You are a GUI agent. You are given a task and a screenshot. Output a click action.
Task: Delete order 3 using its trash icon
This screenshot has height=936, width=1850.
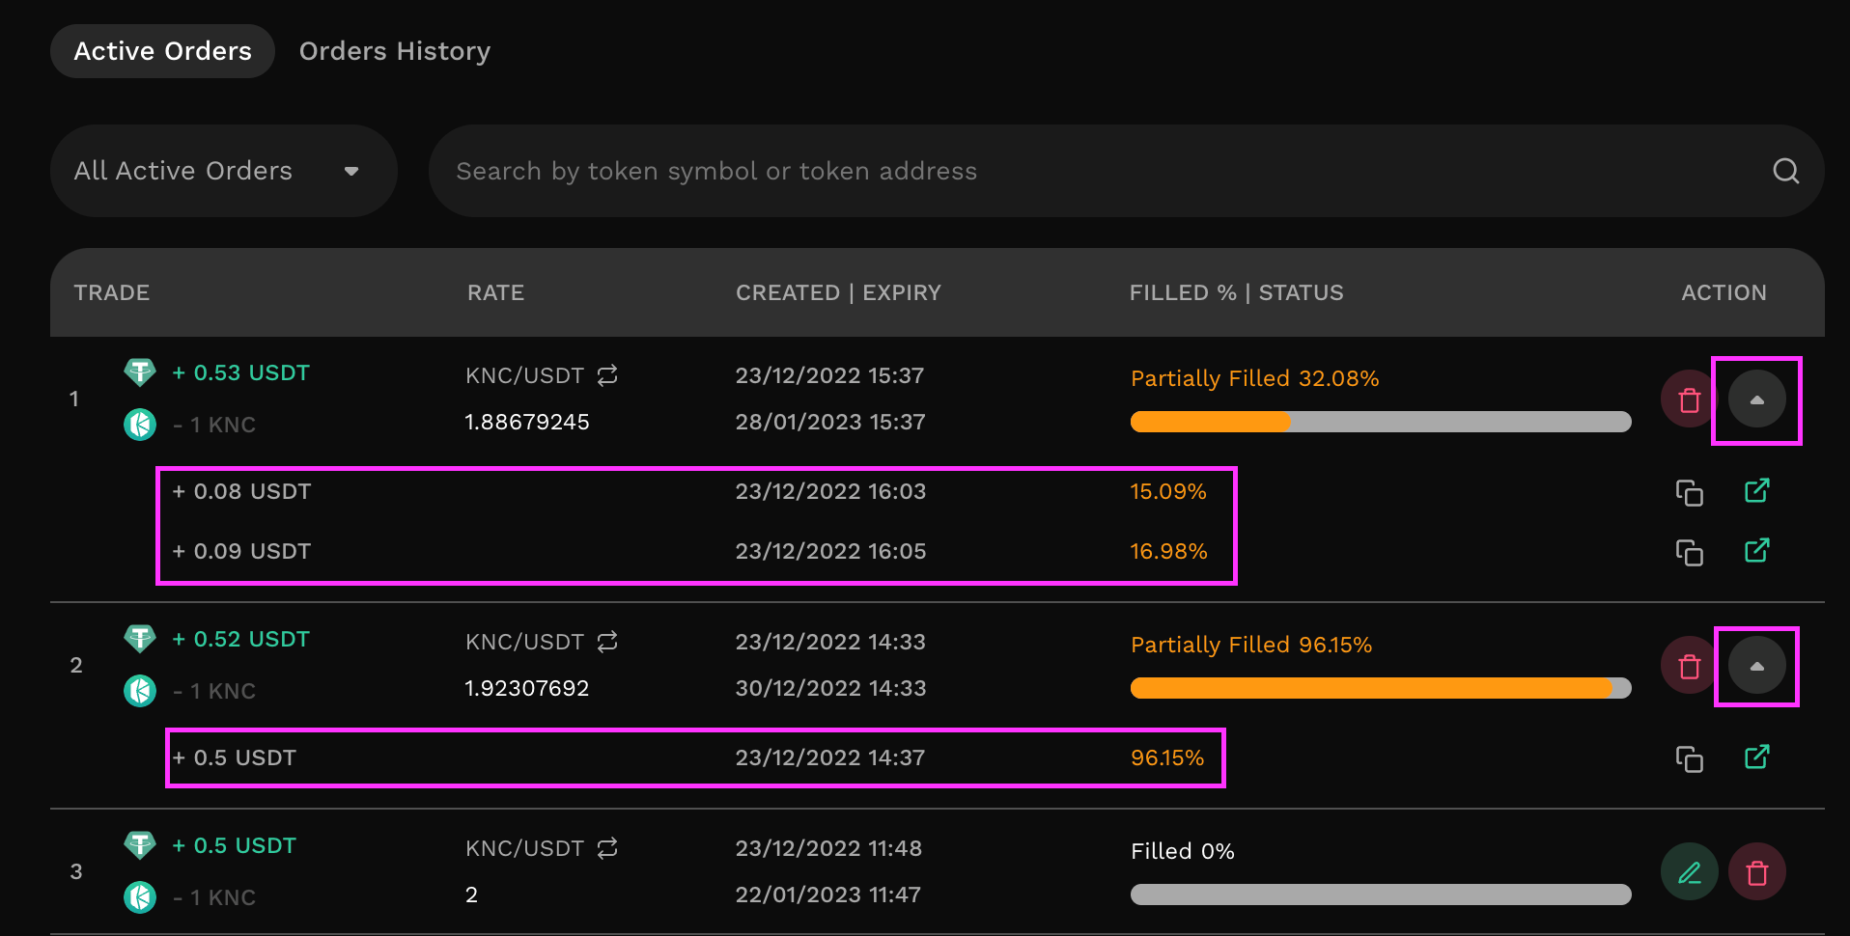pyautogui.click(x=1756, y=872)
